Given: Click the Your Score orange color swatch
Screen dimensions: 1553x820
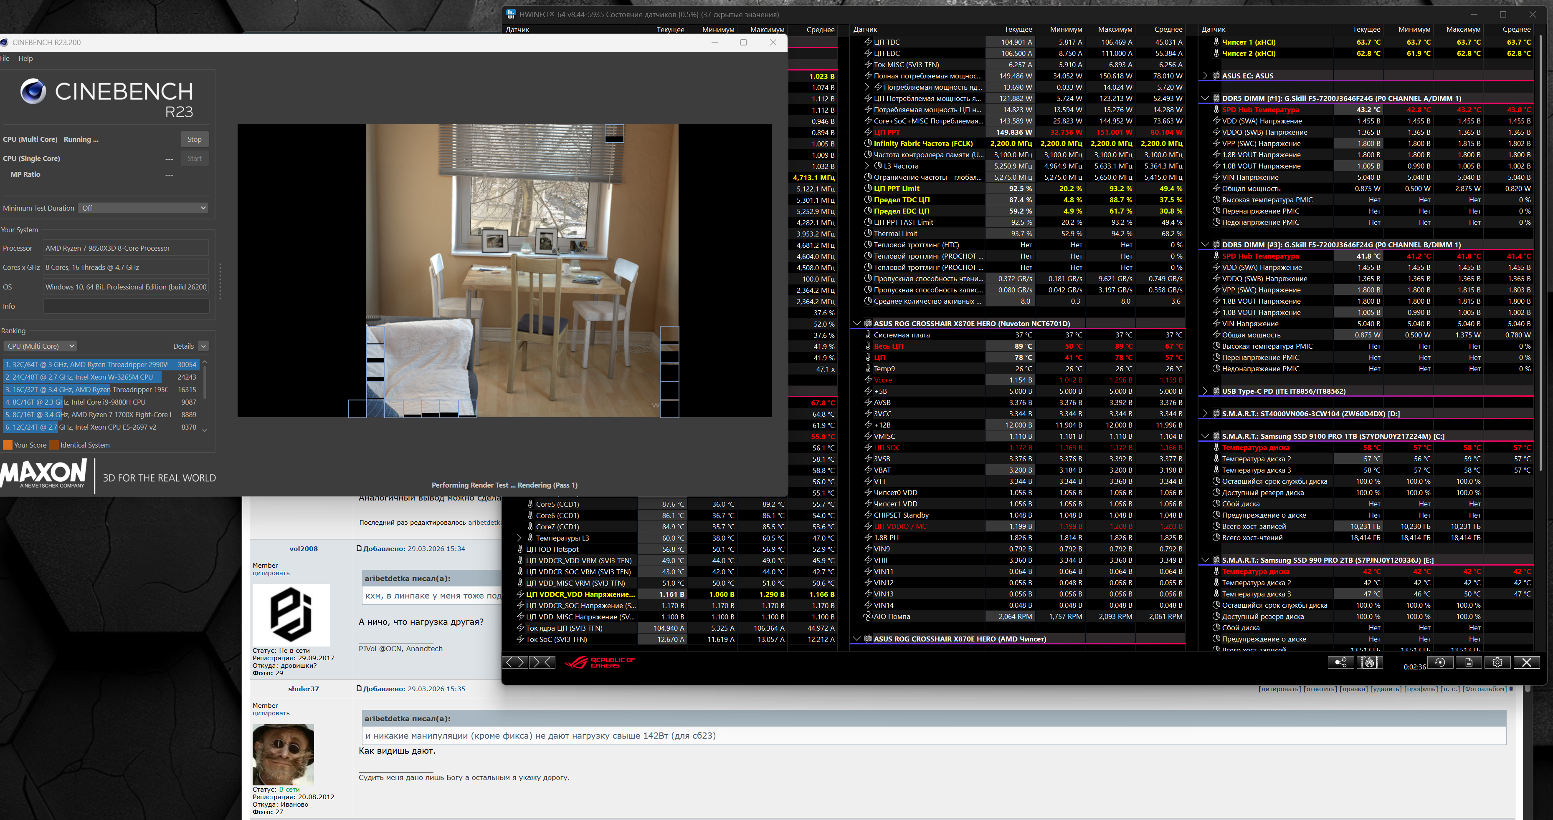Looking at the screenshot, I should (x=8, y=445).
